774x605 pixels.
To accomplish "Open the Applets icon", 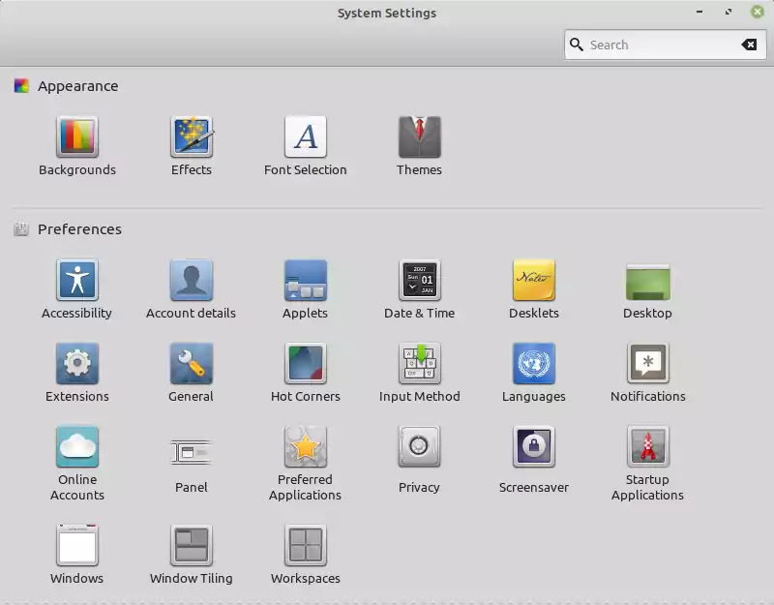I will click(306, 280).
